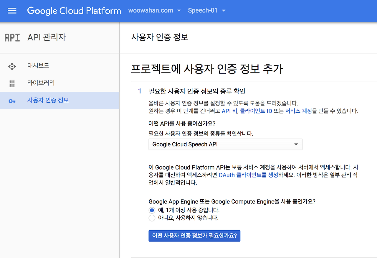Follow the '클라이언트 ID' link
Viewport: 377px width, 258px height.
click(x=256, y=111)
